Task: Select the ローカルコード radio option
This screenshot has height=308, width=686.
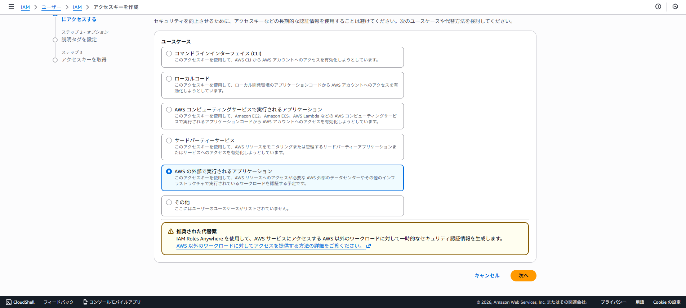Action: (x=169, y=79)
